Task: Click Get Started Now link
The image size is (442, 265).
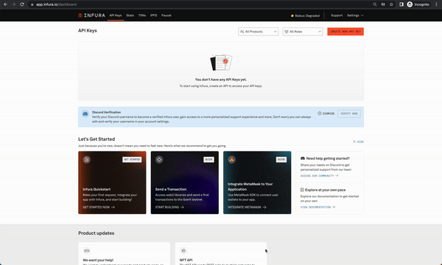Action: [99, 208]
